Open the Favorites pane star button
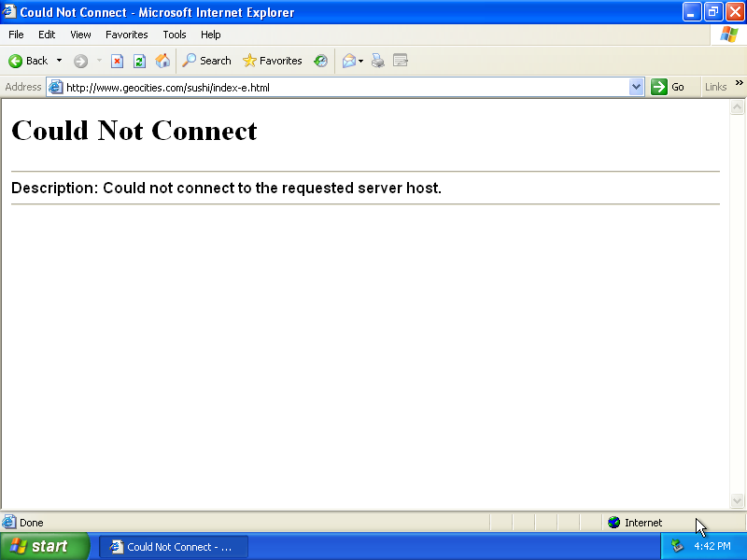Image resolution: width=747 pixels, height=560 pixels. [x=272, y=61]
